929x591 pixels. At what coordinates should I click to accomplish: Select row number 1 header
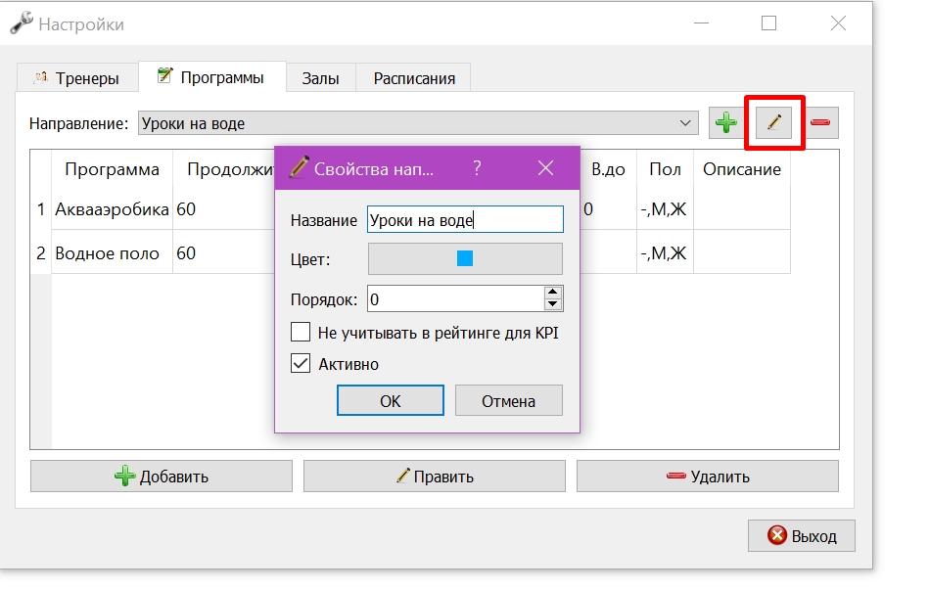click(40, 209)
